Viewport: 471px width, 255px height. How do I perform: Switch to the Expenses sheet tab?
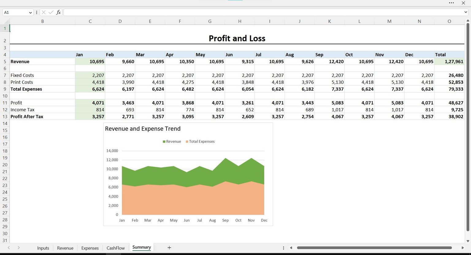(x=90, y=248)
